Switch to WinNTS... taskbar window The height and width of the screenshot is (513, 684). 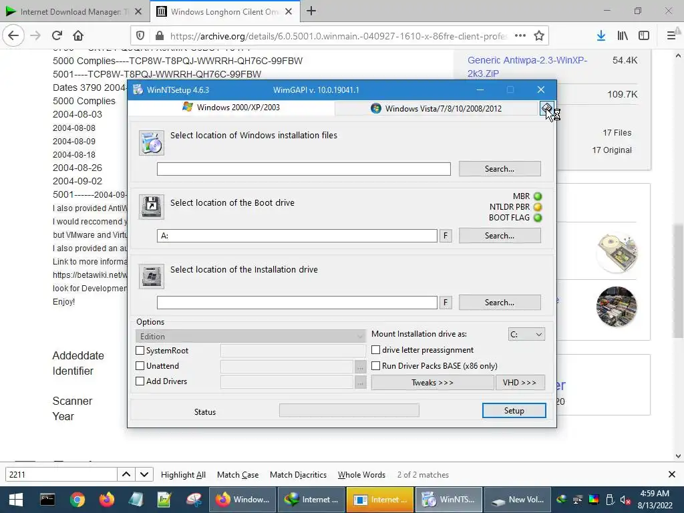[449, 500]
